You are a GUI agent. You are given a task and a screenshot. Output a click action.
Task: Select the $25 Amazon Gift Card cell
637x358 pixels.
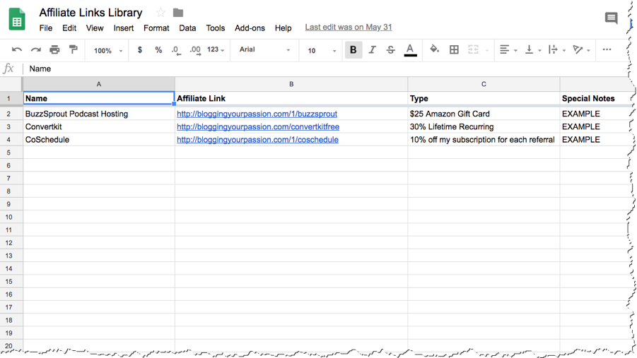click(484, 114)
